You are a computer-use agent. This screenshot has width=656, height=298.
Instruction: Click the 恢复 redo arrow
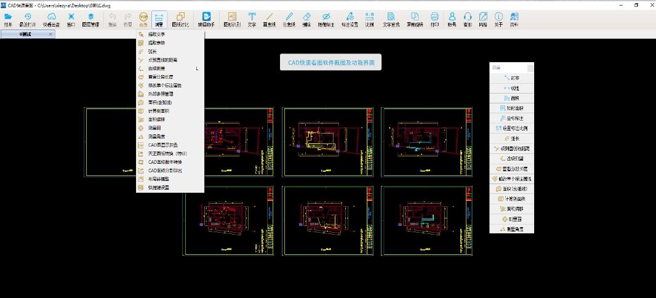pos(128,20)
